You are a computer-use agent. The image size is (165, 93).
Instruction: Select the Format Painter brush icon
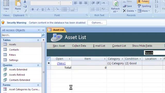click(x=25, y=11)
